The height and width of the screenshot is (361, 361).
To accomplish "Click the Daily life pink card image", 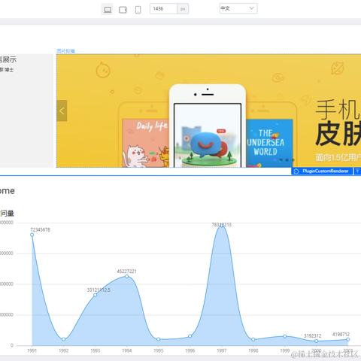I will 146,143.
